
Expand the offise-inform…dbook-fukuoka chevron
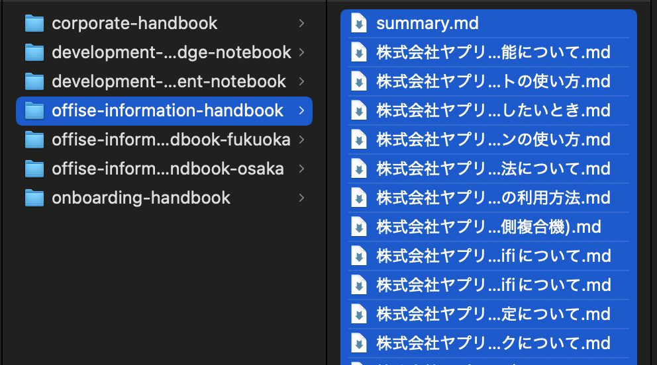point(301,140)
